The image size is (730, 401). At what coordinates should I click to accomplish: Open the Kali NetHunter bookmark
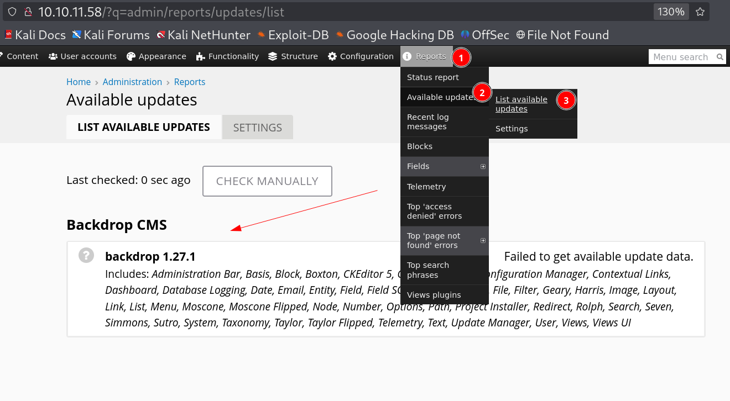tap(203, 35)
